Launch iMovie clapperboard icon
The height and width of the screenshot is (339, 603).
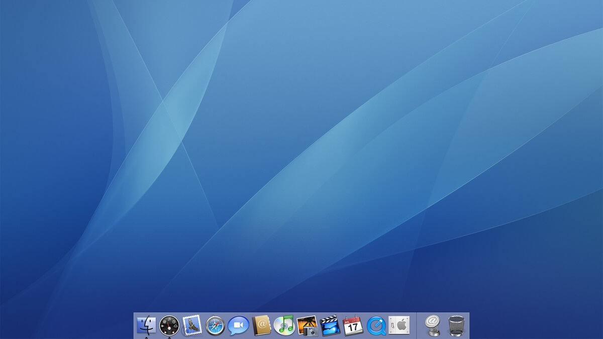pos(330,326)
